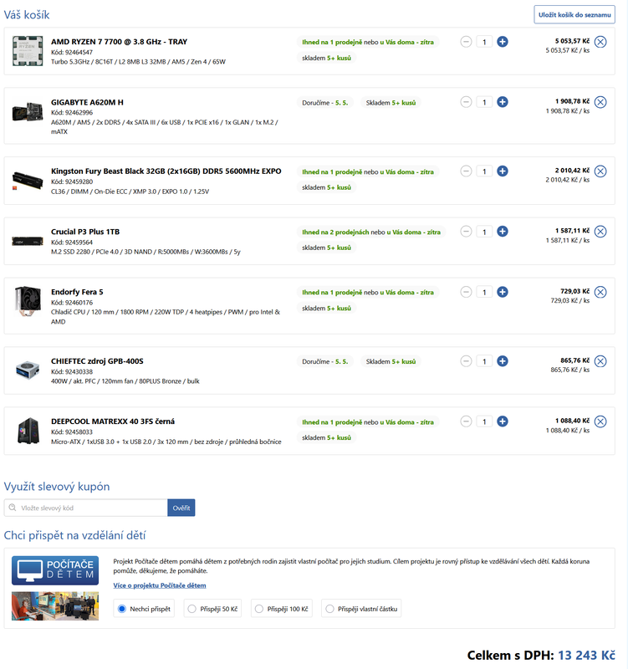This screenshot has height=669, width=628.
Task: Click the Počítače dětem project photo
Action: (x=55, y=605)
